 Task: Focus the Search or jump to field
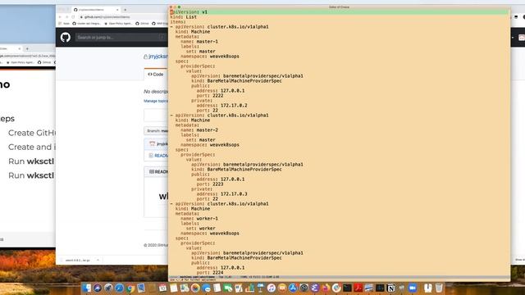tap(121, 37)
